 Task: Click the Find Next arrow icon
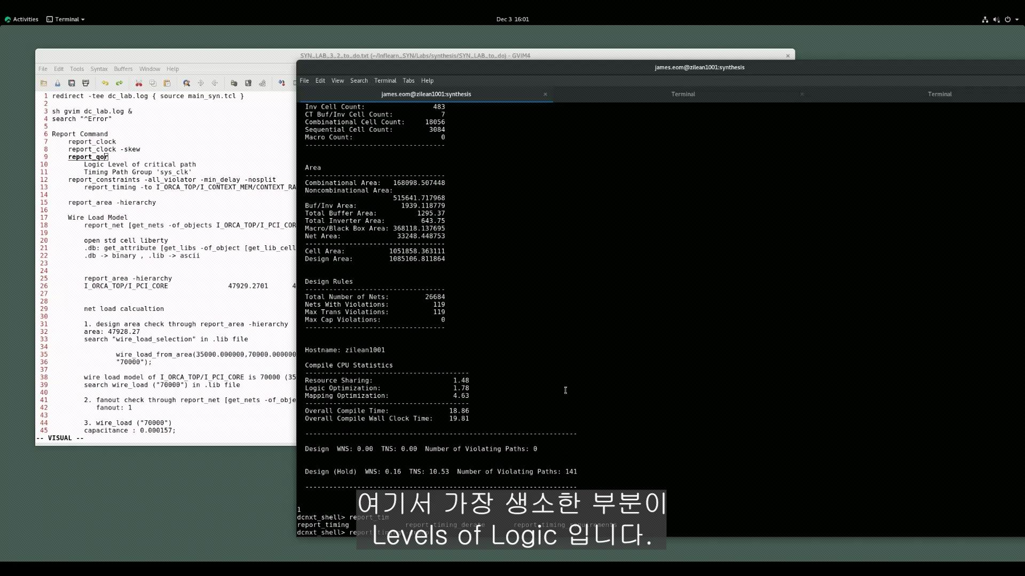point(201,83)
